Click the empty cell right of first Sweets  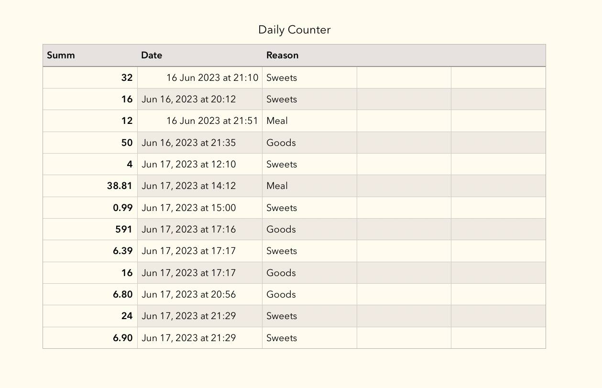click(x=404, y=78)
